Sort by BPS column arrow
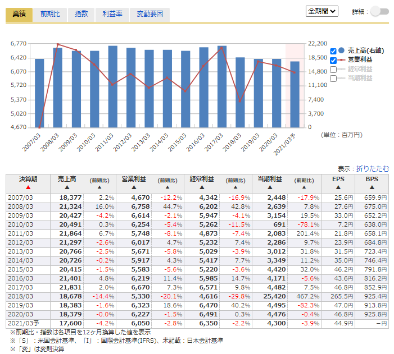This screenshot has width=394, height=354. [x=372, y=187]
